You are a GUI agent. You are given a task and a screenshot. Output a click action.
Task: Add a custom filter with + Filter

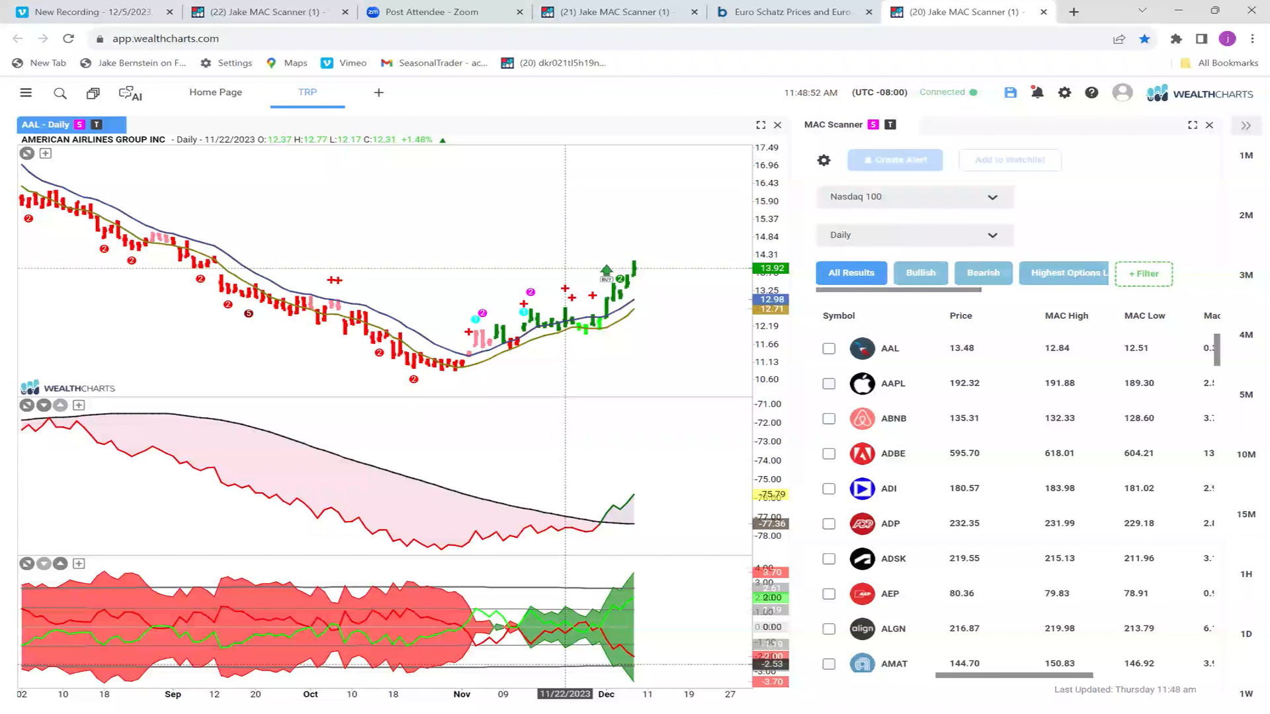(x=1144, y=274)
